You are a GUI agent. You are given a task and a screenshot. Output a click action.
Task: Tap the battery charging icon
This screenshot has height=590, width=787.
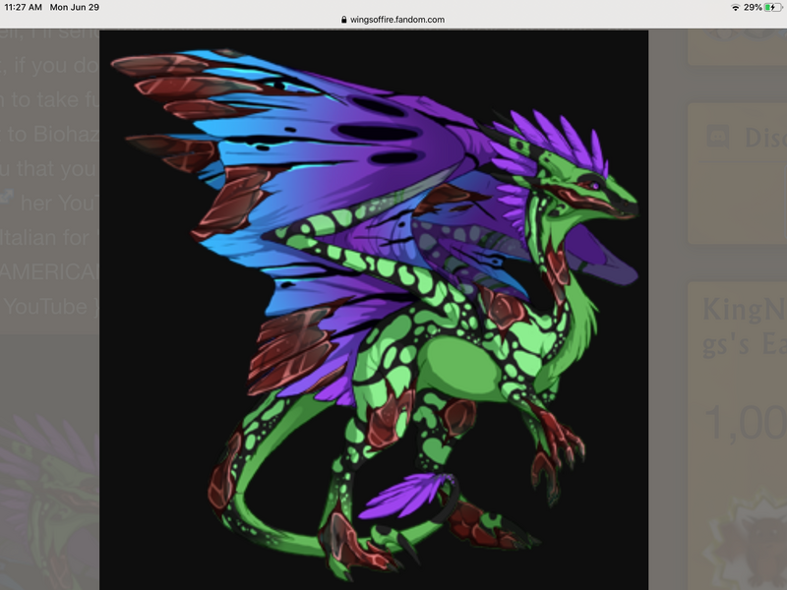point(771,7)
